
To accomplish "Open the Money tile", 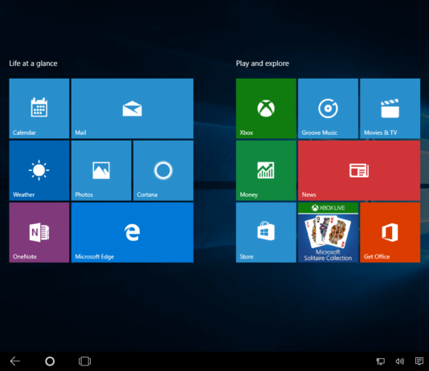I will 266,170.
